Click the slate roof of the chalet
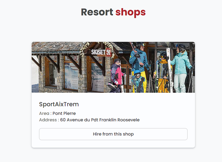The image size is (222, 162). click(x=57, y=47)
